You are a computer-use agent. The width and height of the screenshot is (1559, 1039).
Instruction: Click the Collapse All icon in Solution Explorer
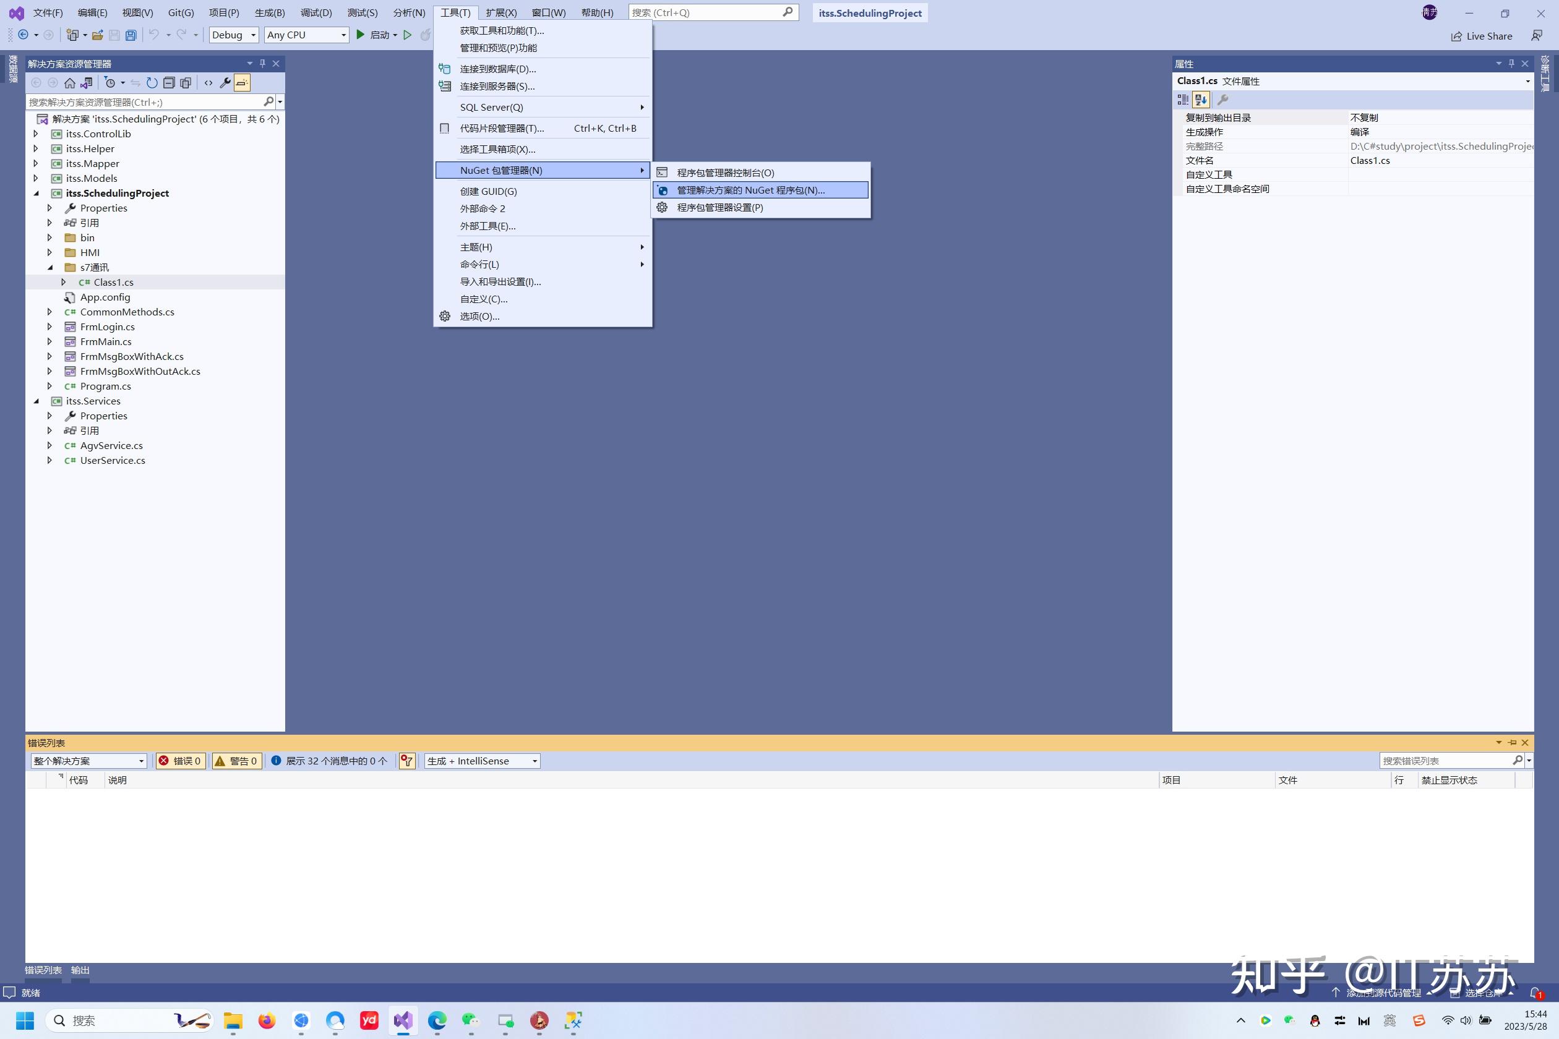click(x=169, y=83)
